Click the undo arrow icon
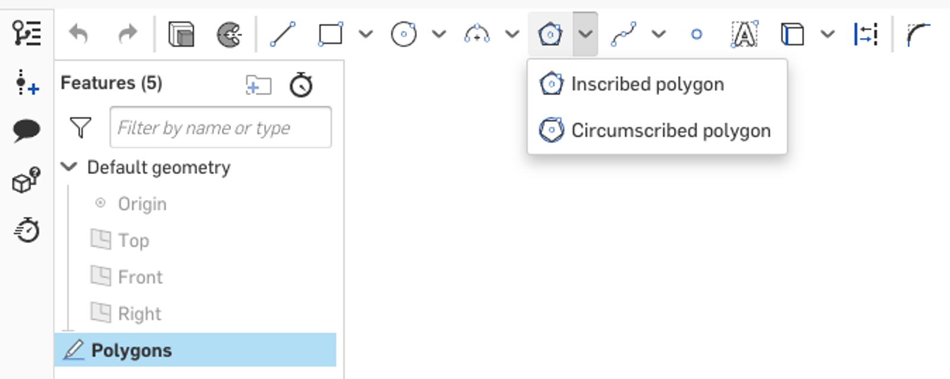 pyautogui.click(x=78, y=34)
